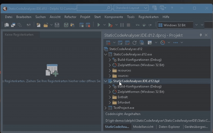
Task: Expand the sources folder node
Action: (x=110, y=76)
